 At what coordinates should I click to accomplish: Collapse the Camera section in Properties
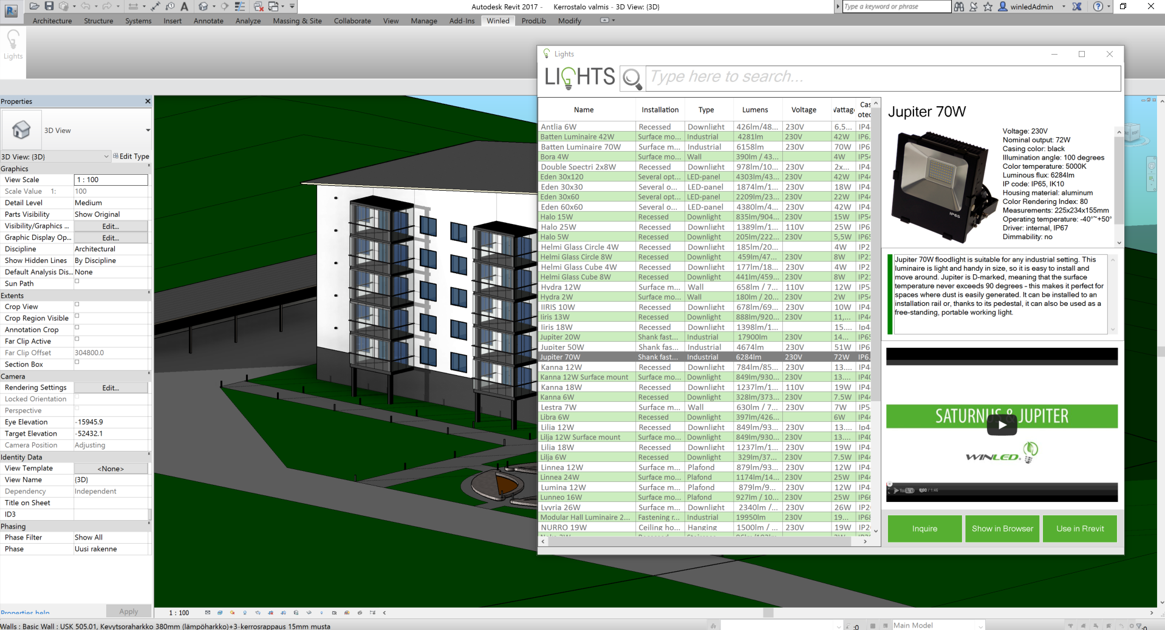coord(149,373)
